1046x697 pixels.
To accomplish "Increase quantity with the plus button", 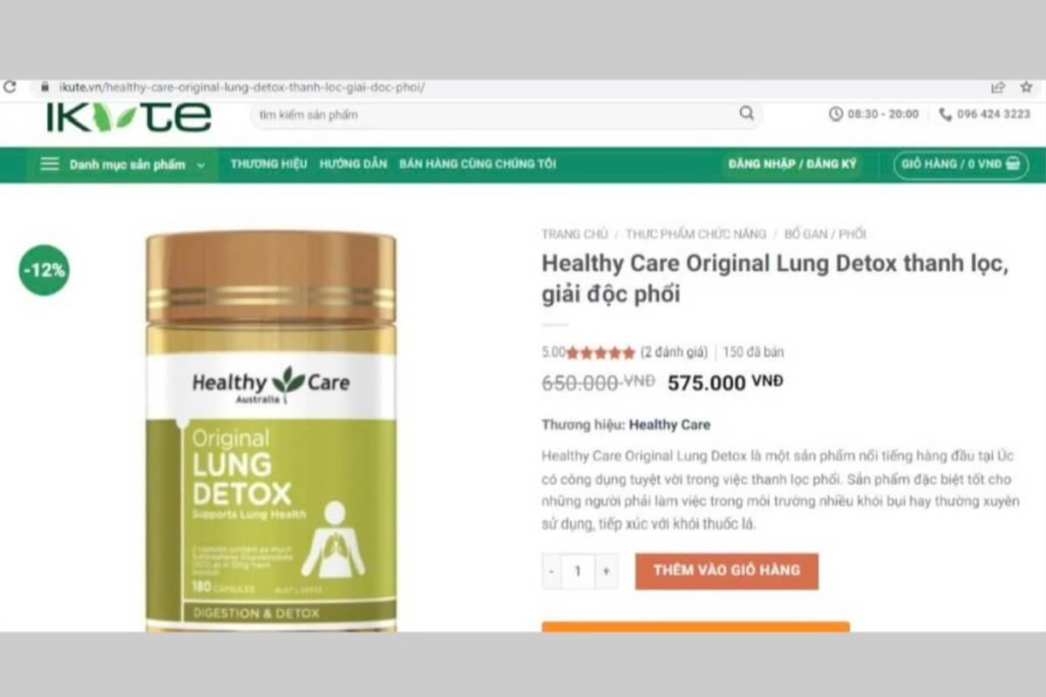I will click(606, 572).
